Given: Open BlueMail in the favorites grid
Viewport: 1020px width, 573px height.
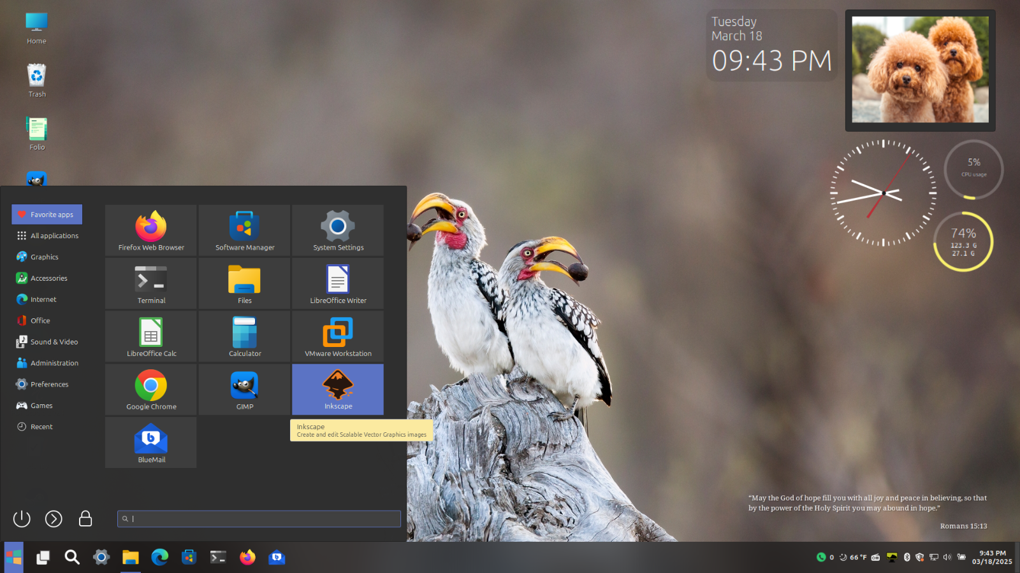Looking at the screenshot, I should (151, 442).
